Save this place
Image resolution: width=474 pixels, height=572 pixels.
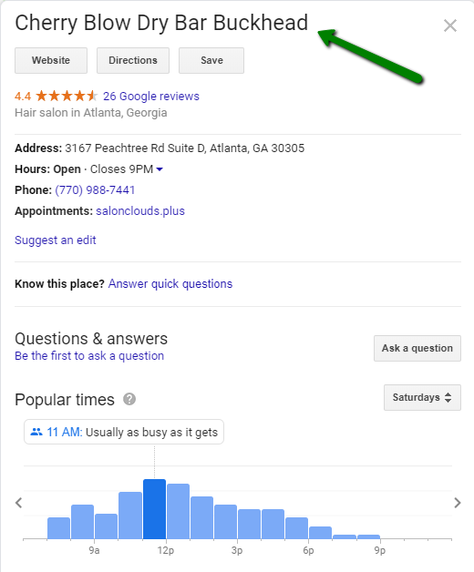[x=211, y=60]
